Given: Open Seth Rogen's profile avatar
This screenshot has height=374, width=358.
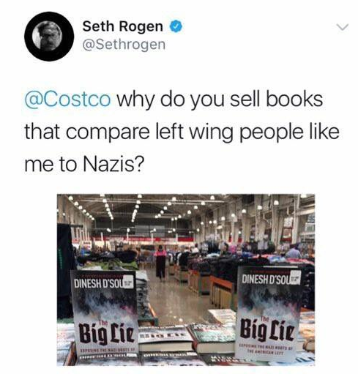Looking at the screenshot, I should [x=49, y=36].
